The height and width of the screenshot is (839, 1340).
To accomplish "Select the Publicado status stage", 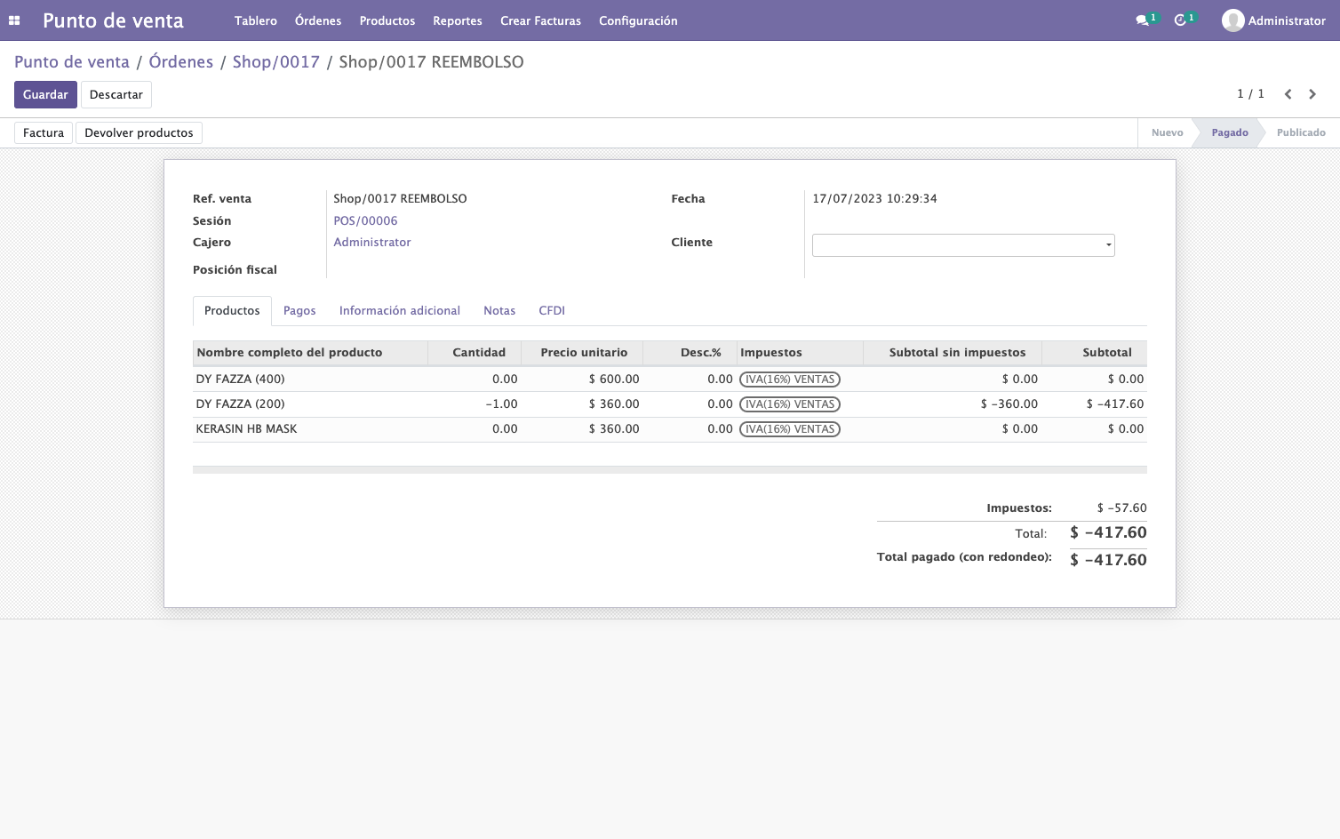I will [x=1301, y=133].
